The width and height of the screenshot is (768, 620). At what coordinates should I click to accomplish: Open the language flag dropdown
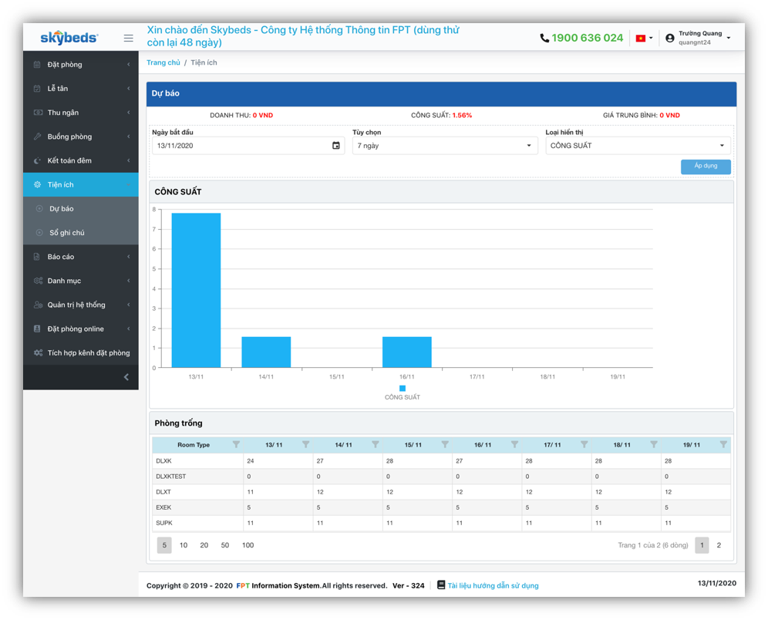coord(643,38)
